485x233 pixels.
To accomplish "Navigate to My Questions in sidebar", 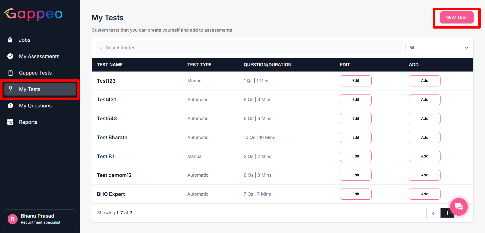I will pyautogui.click(x=35, y=106).
